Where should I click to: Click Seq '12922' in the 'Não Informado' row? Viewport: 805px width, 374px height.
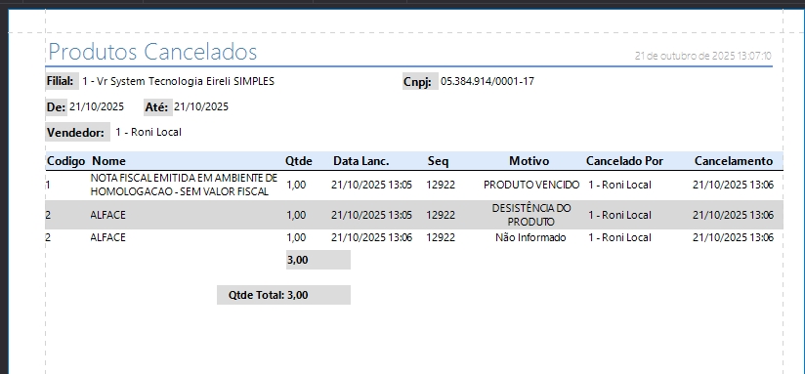[441, 237]
